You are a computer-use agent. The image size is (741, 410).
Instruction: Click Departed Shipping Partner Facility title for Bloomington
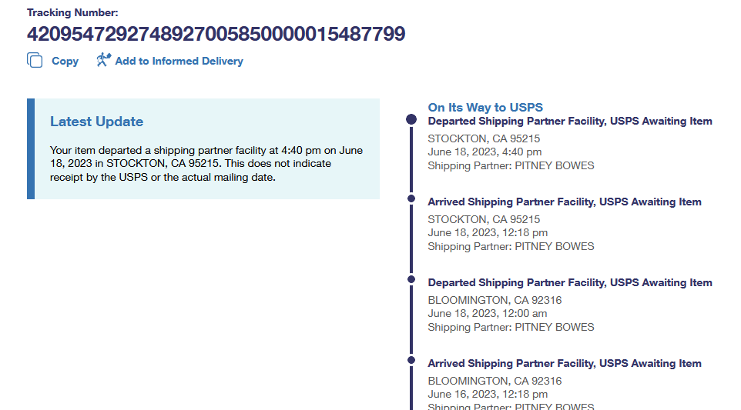click(570, 283)
